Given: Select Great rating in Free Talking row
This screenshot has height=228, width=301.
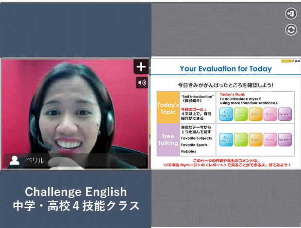Looking at the screenshot, I should point(270,140).
